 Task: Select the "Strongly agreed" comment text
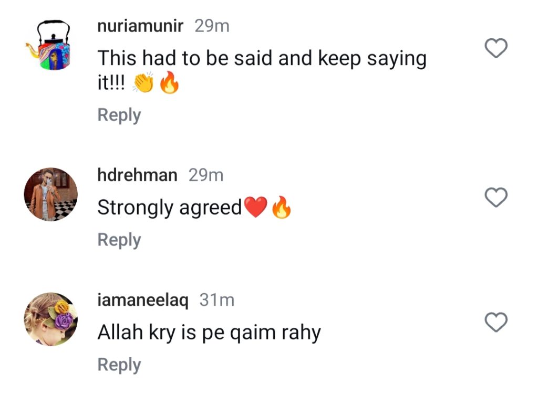pyautogui.click(x=169, y=208)
